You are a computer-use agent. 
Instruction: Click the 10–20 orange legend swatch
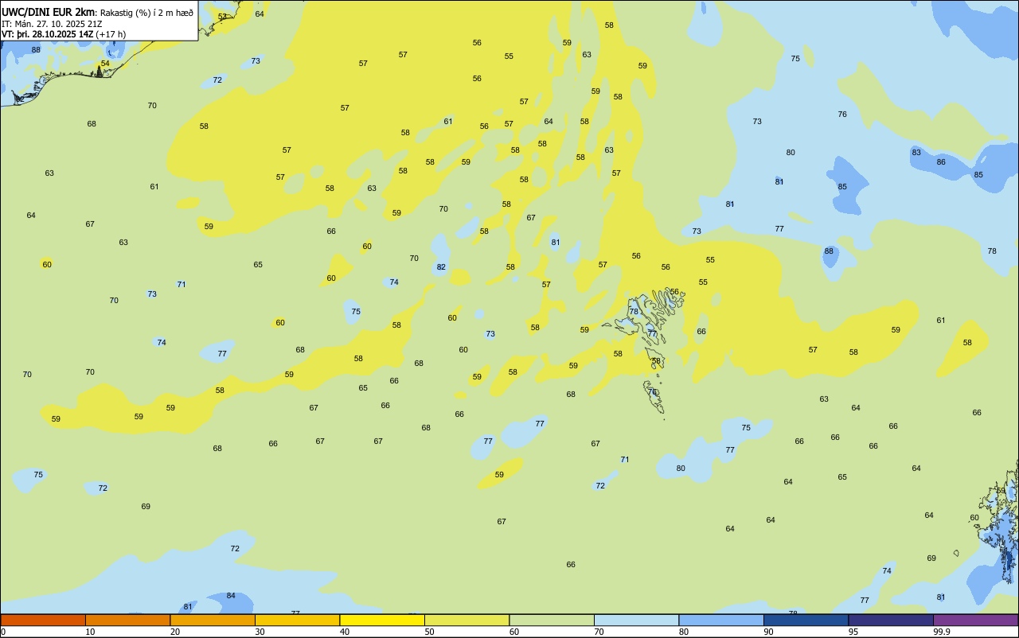pos(127,620)
